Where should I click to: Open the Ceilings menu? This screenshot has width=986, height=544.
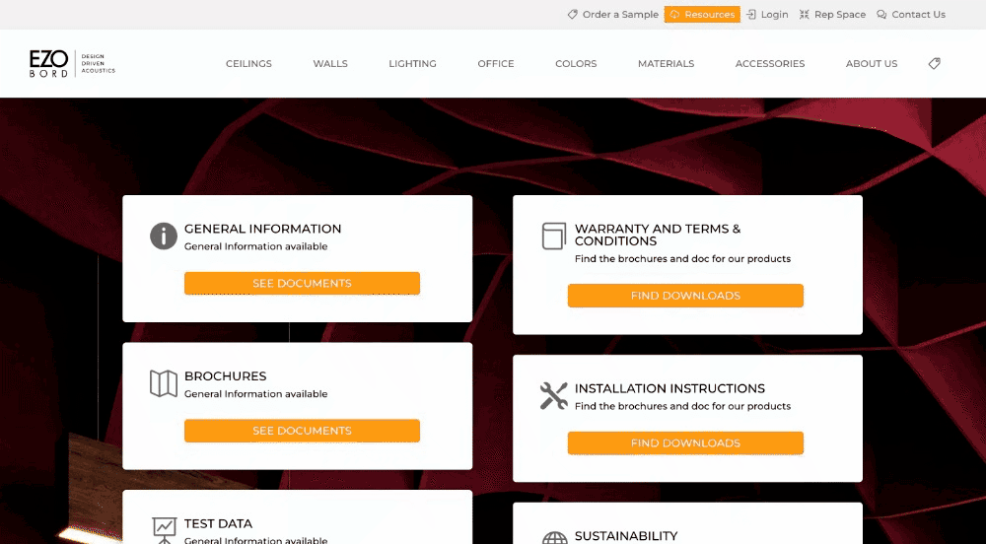click(248, 64)
